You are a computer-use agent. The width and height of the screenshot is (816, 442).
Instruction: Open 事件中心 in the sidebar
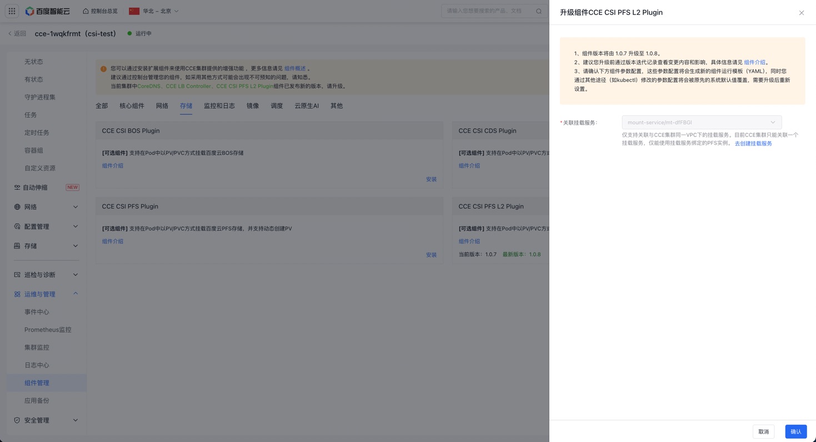pyautogui.click(x=37, y=312)
